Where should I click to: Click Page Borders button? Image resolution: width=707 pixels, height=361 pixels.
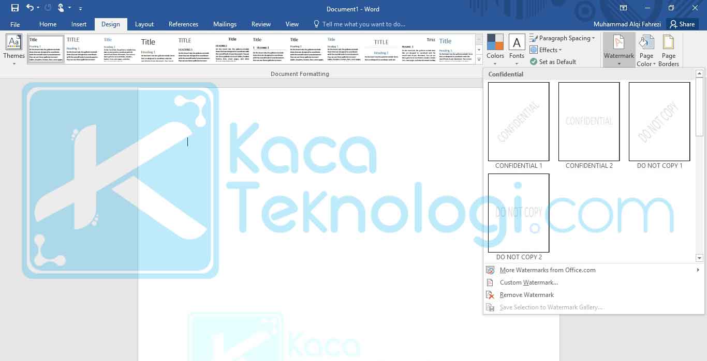669,50
